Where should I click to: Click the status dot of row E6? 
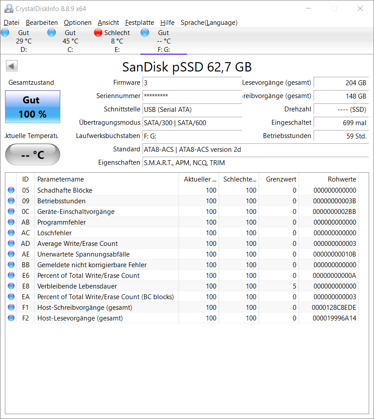(11, 275)
